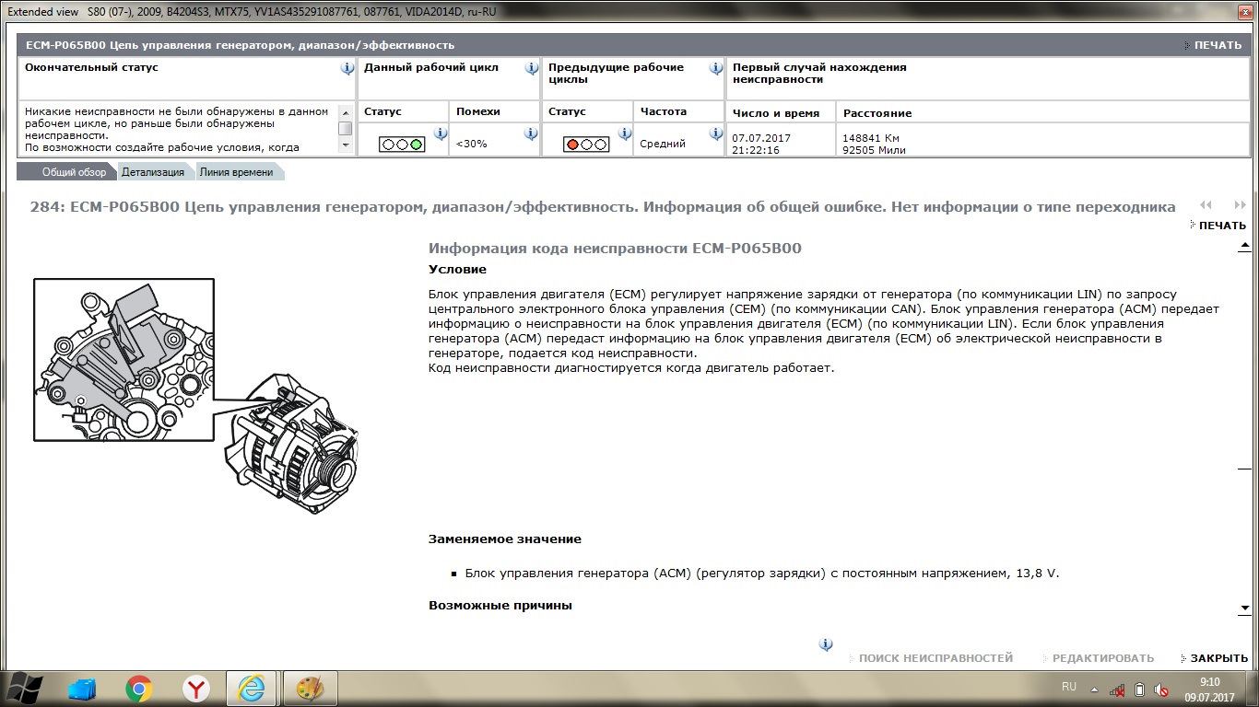Screen dimensions: 1259x707
Task: Click the <30% interference value
Action: pyautogui.click(x=472, y=145)
